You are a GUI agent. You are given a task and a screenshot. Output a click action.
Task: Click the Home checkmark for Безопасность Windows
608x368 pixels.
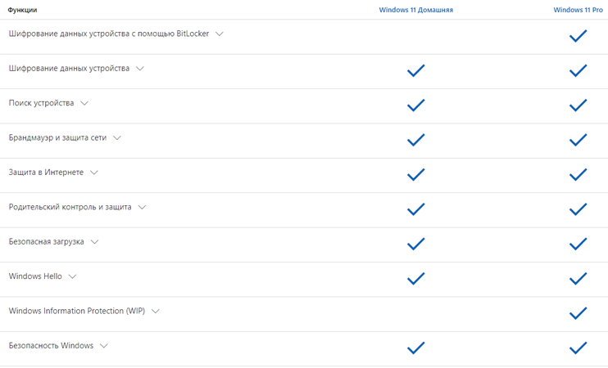[415, 348]
